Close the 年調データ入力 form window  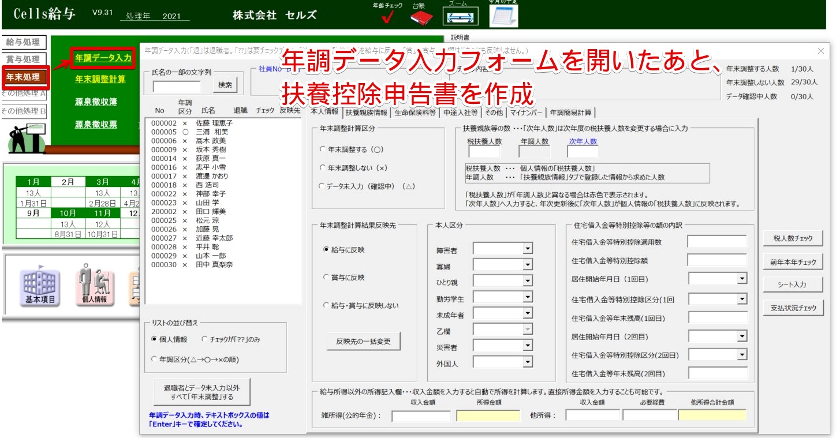822,51
